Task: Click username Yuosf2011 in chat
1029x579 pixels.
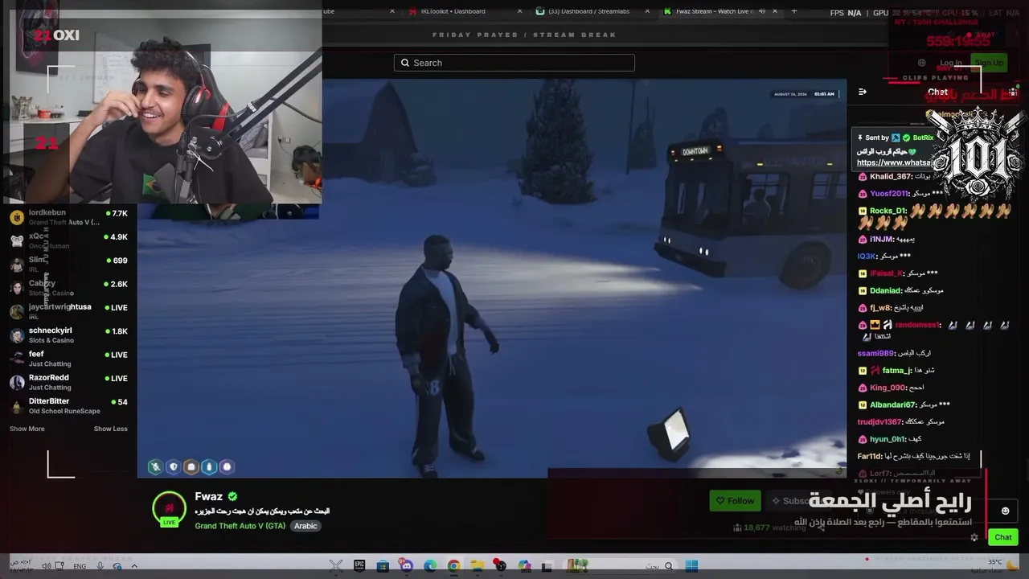Action: tap(889, 193)
